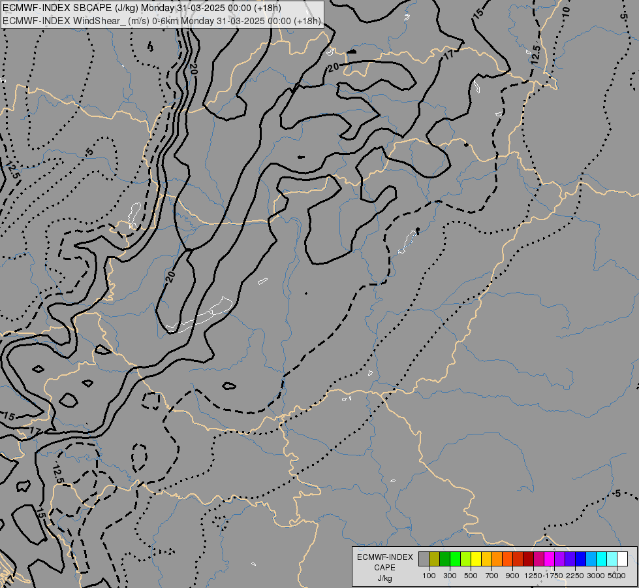Select the pinkish magenta swatch after 1250

(538, 559)
